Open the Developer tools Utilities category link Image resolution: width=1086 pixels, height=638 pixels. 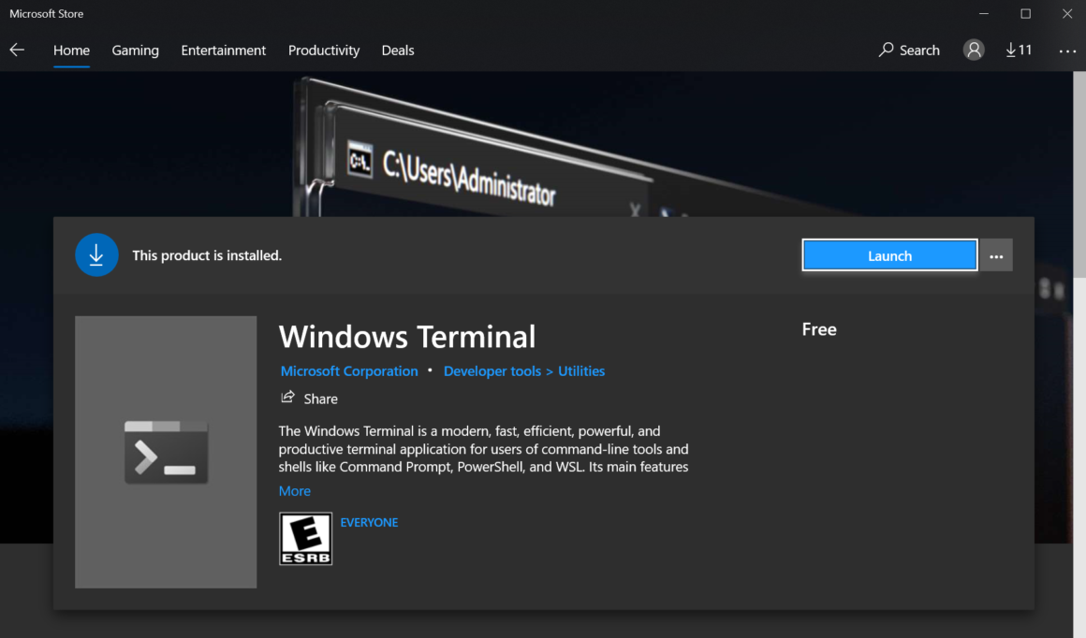pos(524,370)
